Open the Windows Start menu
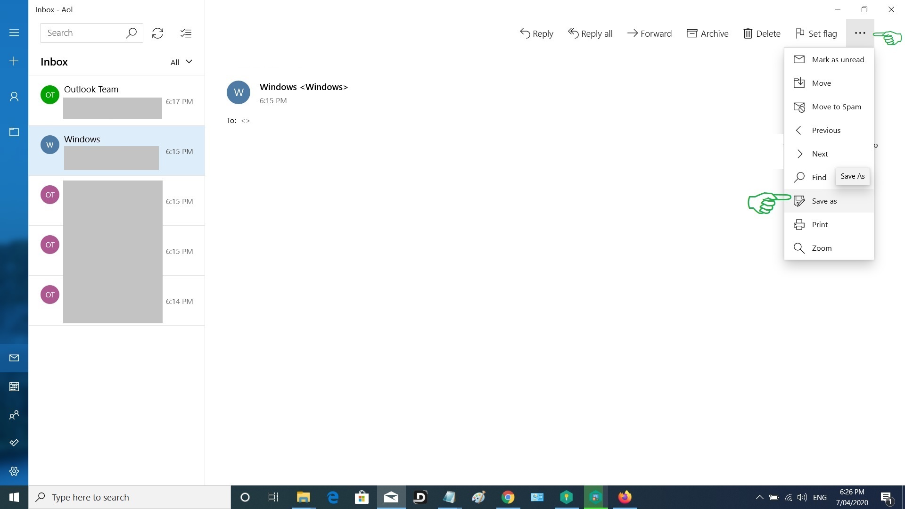Viewport: 905px width, 509px height. tap(14, 497)
